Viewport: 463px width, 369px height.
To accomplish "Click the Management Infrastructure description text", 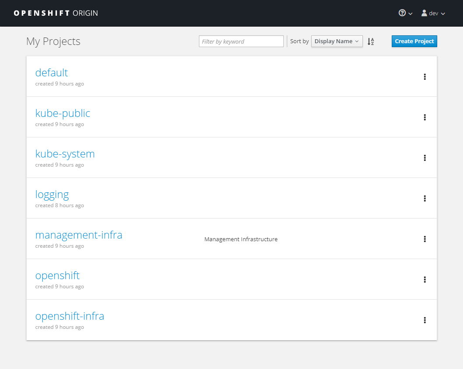I will (x=241, y=239).
